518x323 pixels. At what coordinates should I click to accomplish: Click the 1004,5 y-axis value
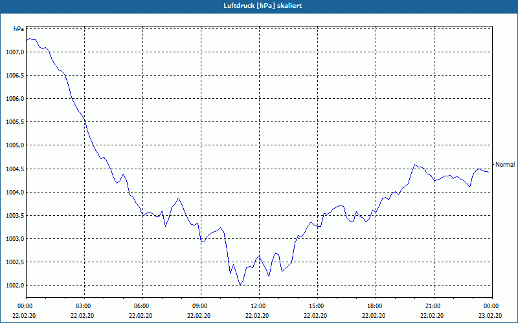coord(15,169)
